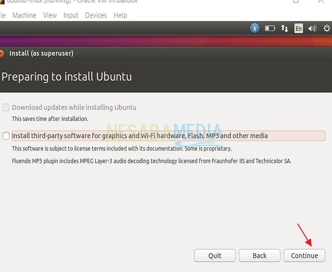Viewport: 332px width, 272px height.
Task: Click the Quit button
Action: point(215,256)
